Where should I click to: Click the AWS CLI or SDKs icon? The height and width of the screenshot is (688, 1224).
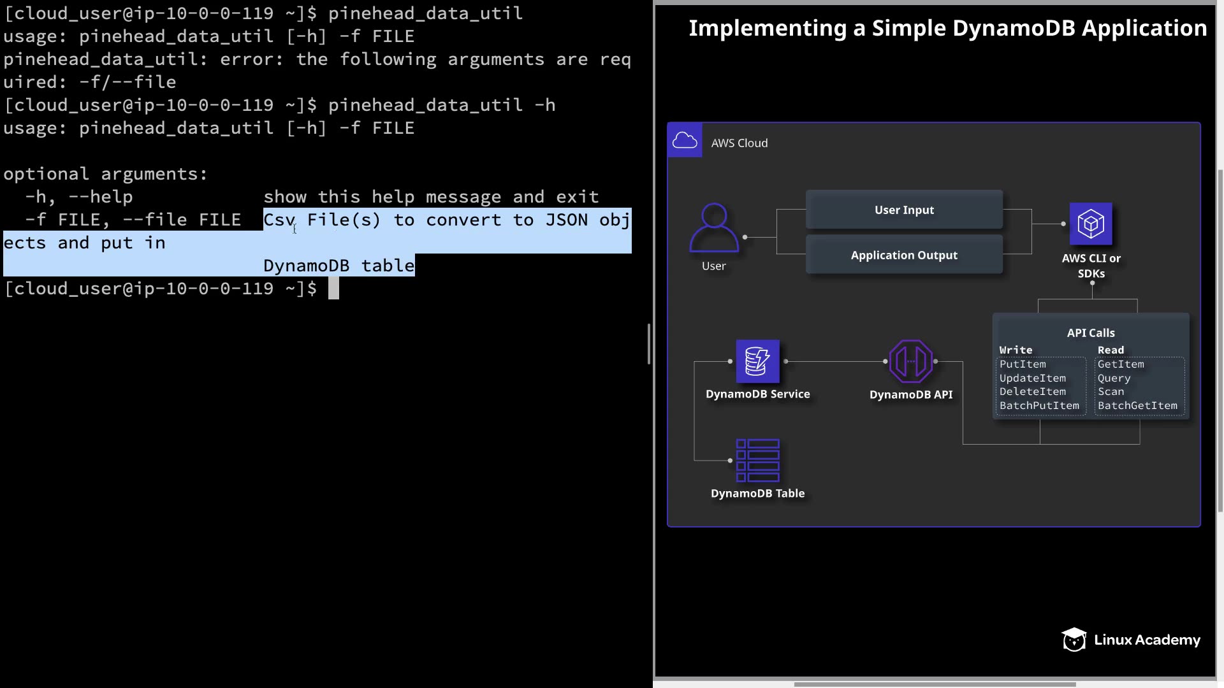click(x=1091, y=224)
